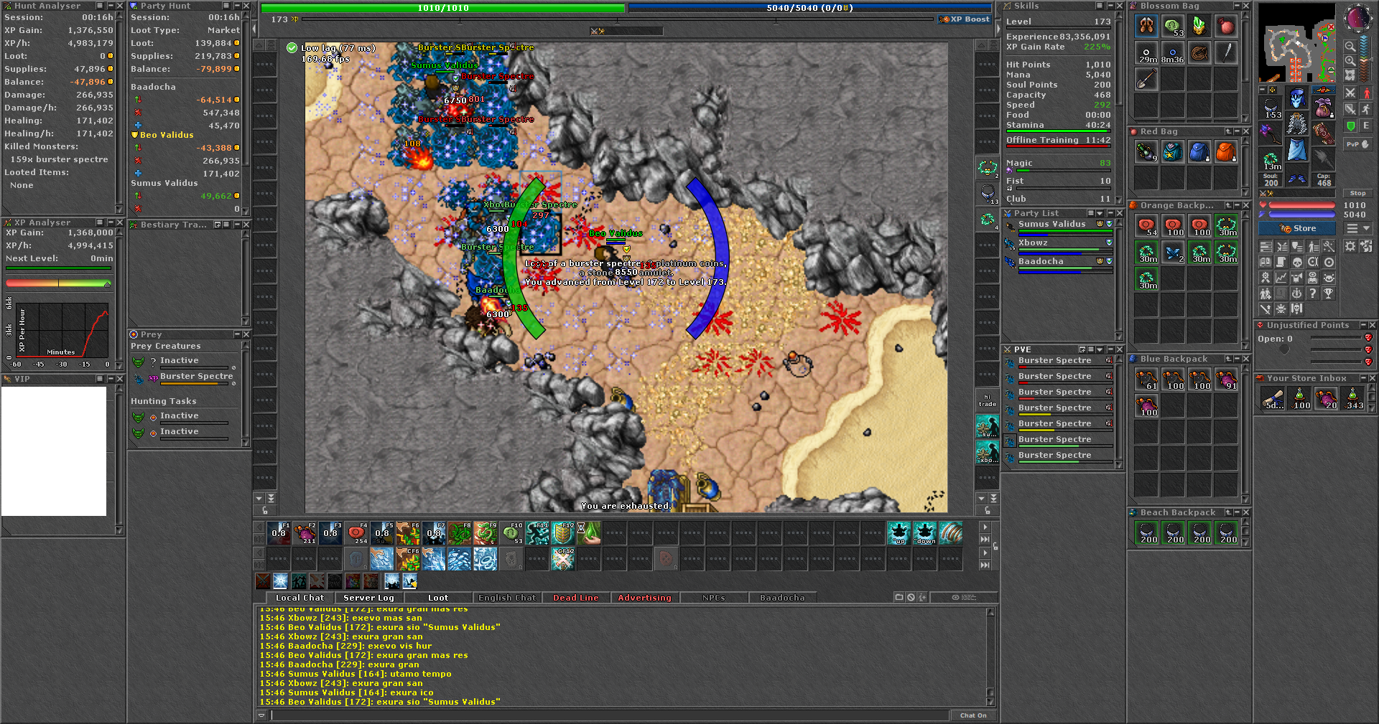Enable expert mode E button

pos(1366,126)
